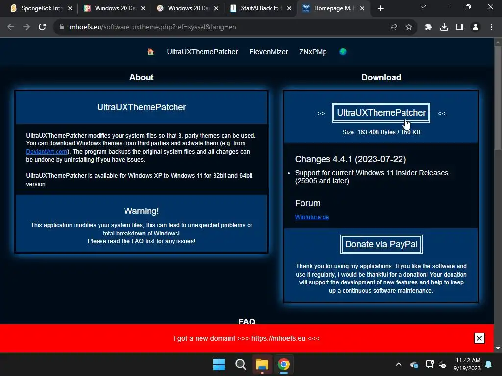Viewport: 502px width, 376px height.
Task: Close the Homepage M. H tab
Action: pos(362,8)
